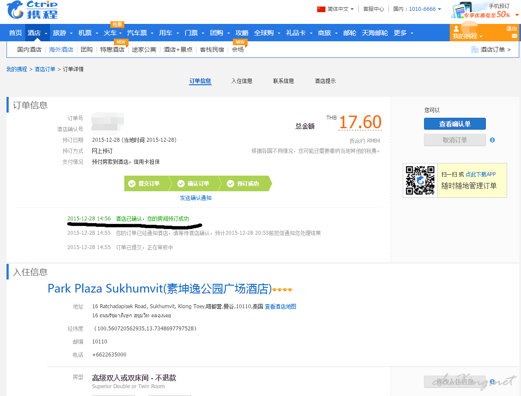Switch to 订单信息 anchor tab
The image size is (521, 396).
pyautogui.click(x=200, y=81)
